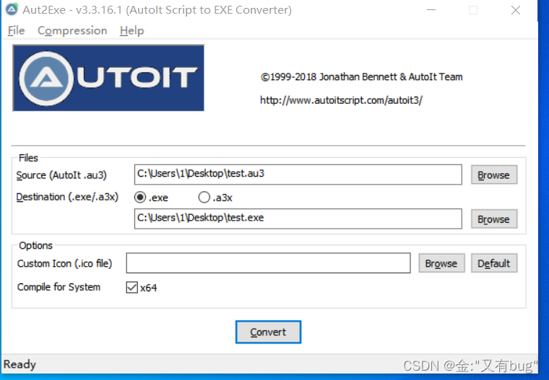Minimize the Aut2Exe window
Screen dimensions: 549x380
click(431, 10)
